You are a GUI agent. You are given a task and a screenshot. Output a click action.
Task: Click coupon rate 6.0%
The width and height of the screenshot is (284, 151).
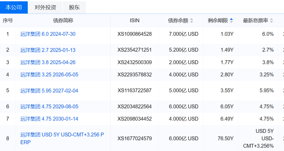click(x=268, y=34)
